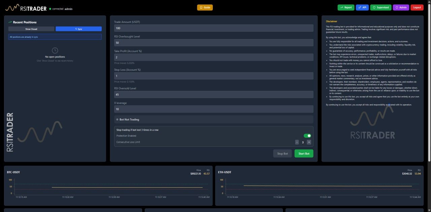The width and height of the screenshot is (431, 212).
Task: Select the Trade Amount USDT input field
Action: [213, 28]
